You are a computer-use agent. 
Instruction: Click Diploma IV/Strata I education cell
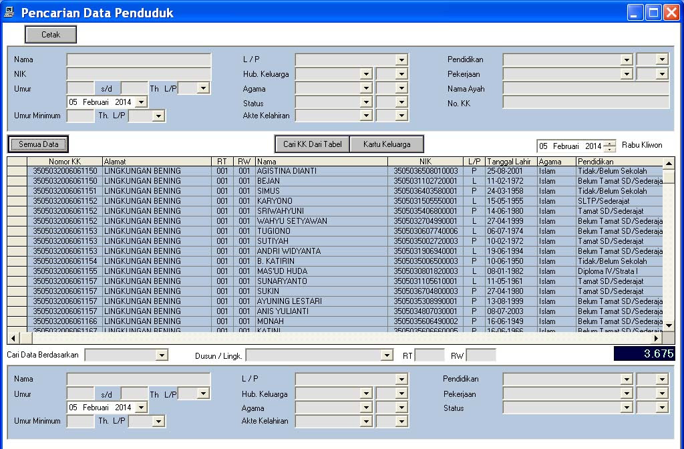(x=619, y=271)
